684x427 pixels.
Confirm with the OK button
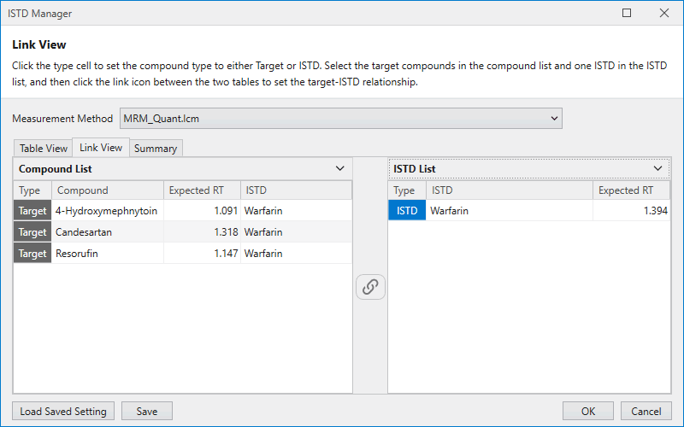[x=588, y=411]
